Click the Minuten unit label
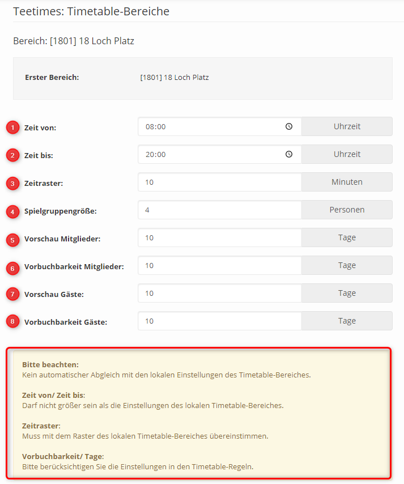 pyautogui.click(x=347, y=182)
